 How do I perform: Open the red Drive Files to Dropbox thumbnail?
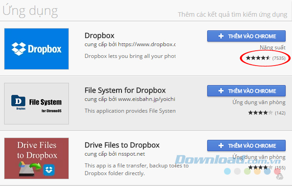[36, 158]
